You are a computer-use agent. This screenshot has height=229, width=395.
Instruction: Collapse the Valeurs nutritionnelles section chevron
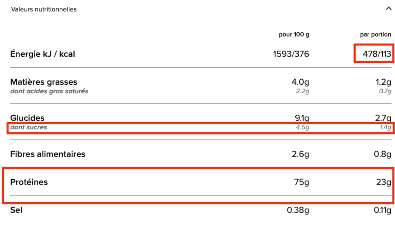point(388,8)
